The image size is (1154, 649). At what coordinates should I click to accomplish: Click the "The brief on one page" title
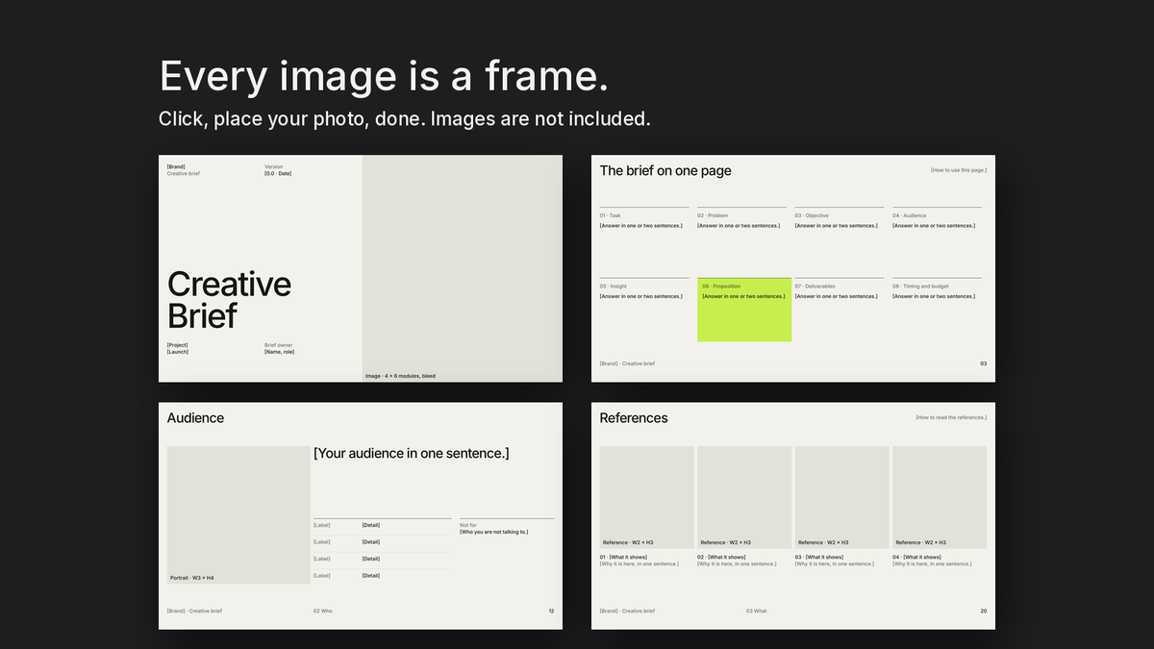click(x=665, y=170)
